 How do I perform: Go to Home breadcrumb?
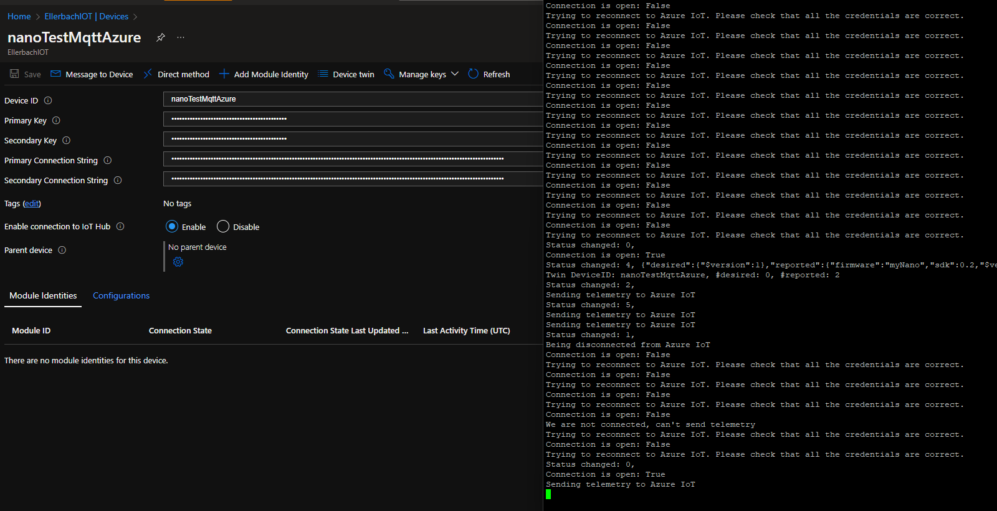pos(19,16)
